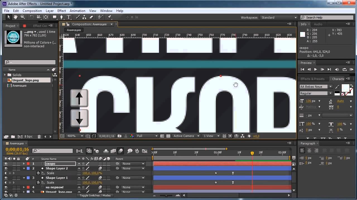The image size is (357, 200).
Task: Click the red label color of the скоро layer
Action: point(28,164)
